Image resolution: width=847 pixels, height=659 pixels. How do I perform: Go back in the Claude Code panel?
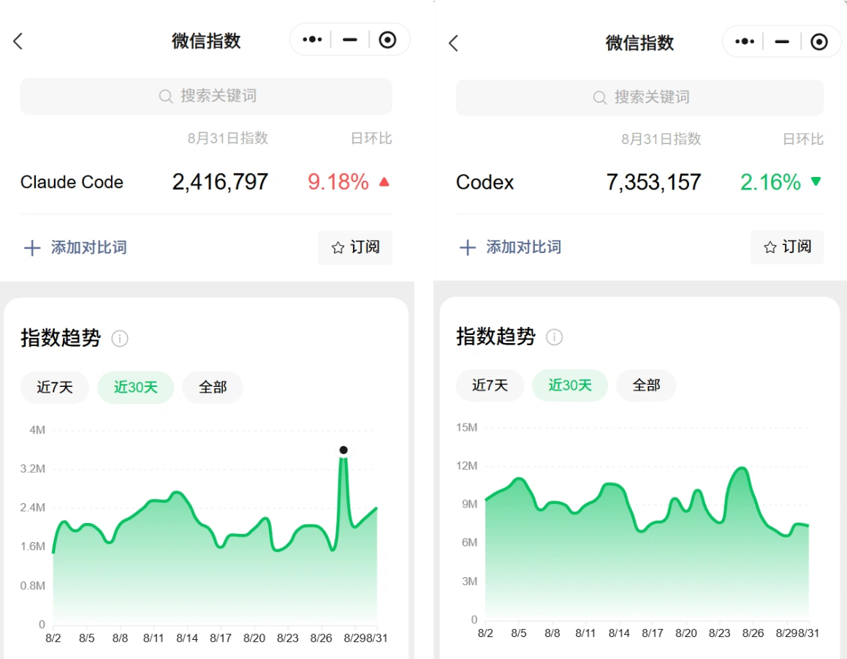[x=18, y=41]
